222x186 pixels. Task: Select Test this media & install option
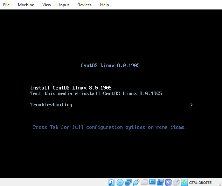(x=96, y=94)
